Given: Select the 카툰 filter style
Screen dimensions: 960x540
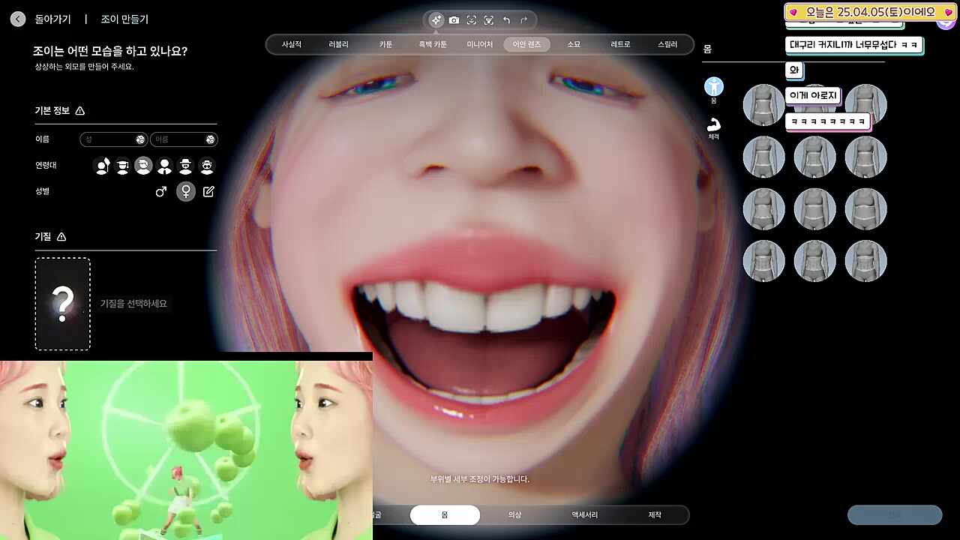Looking at the screenshot, I should coord(385,44).
